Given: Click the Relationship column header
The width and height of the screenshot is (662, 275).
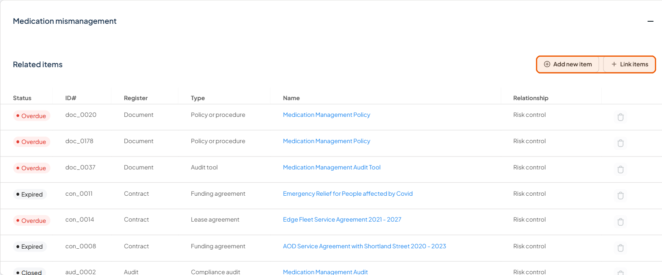Looking at the screenshot, I should 531,98.
